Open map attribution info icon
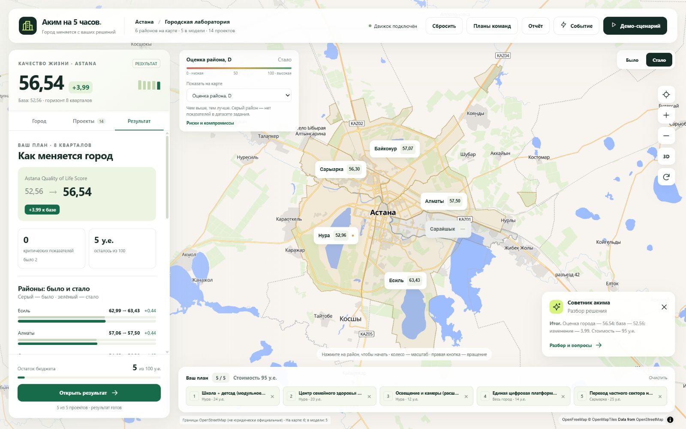Image resolution: width=686 pixels, height=429 pixels. [670, 420]
